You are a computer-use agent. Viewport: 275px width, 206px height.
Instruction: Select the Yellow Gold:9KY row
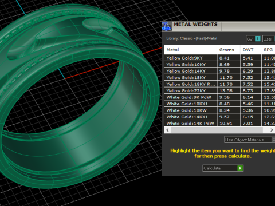tap(219, 58)
